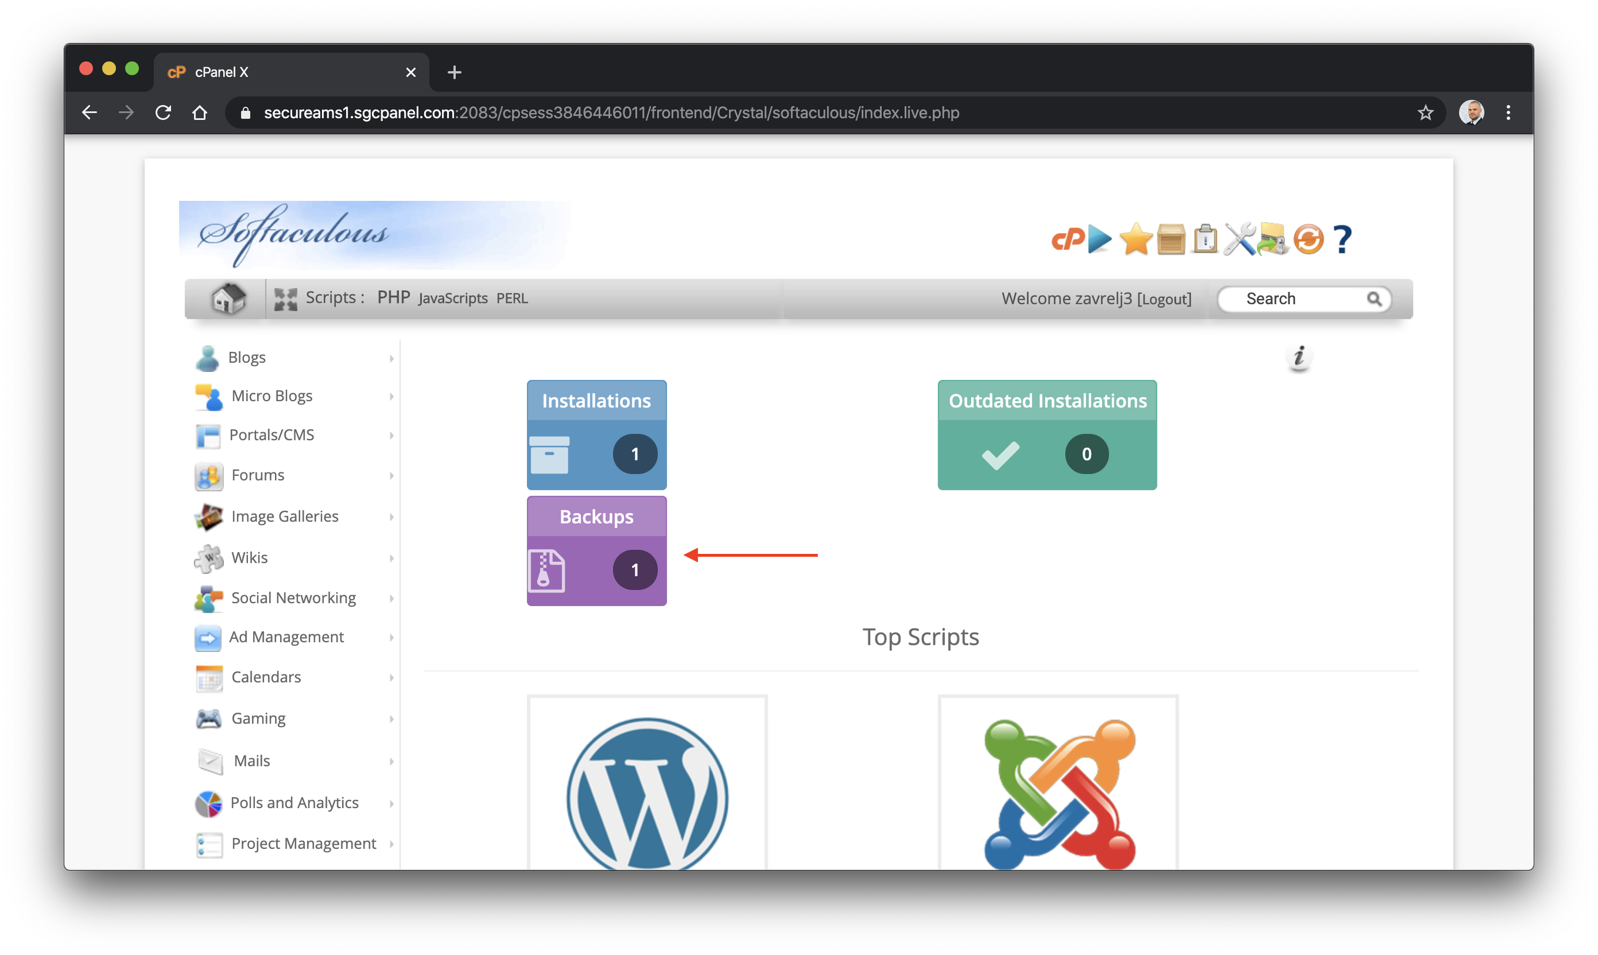Click the Ad Management arrow icon
This screenshot has width=1598, height=955.
click(207, 638)
